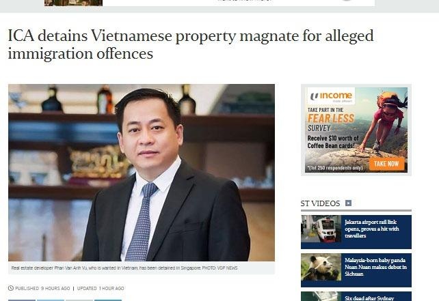Image resolution: width=439 pixels, height=301 pixels.
Task: Open the Malaysia-born baby panda Nuan Nuan story
Action: coord(375,267)
